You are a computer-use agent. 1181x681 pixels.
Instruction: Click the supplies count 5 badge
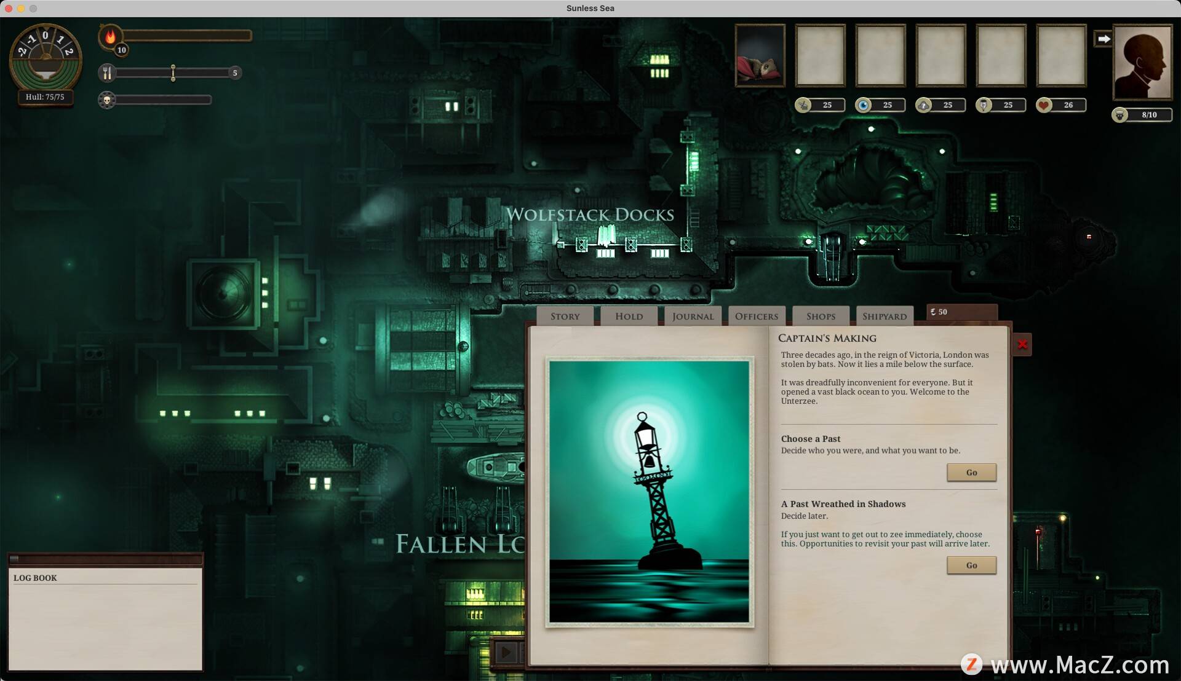pos(235,73)
